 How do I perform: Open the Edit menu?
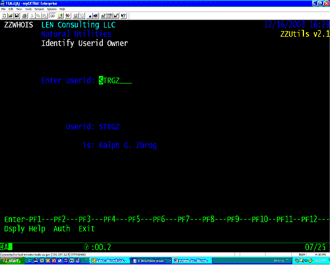pos(11,9)
